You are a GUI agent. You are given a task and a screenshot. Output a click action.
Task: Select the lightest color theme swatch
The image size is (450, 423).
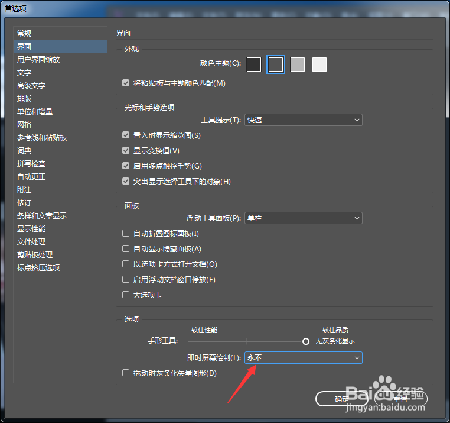pyautogui.click(x=319, y=64)
